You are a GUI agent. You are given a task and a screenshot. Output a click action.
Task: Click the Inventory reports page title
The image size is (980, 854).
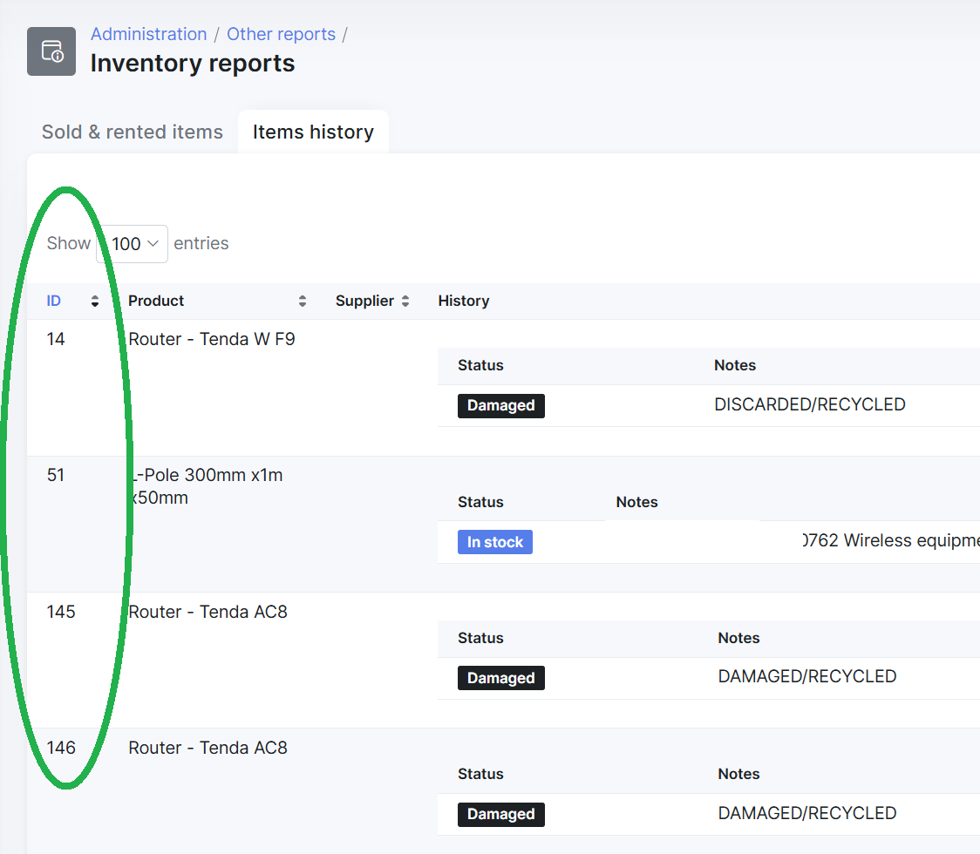point(193,63)
